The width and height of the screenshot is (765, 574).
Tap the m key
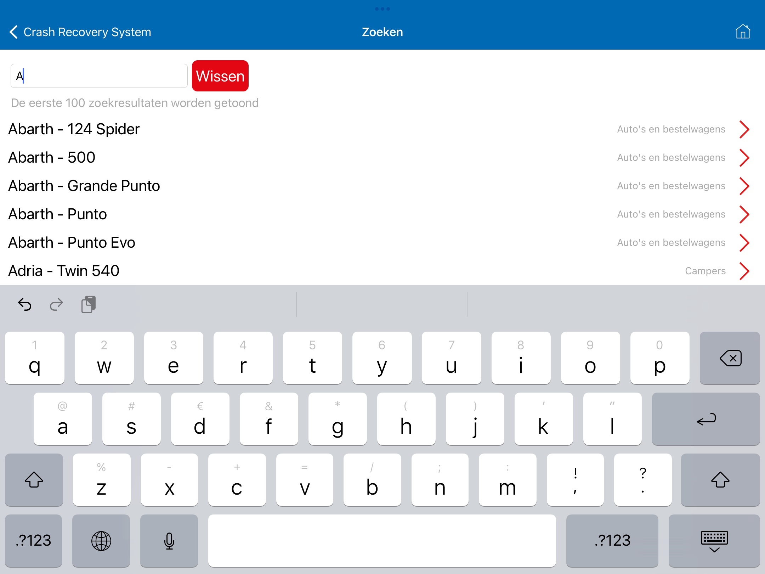(x=508, y=480)
